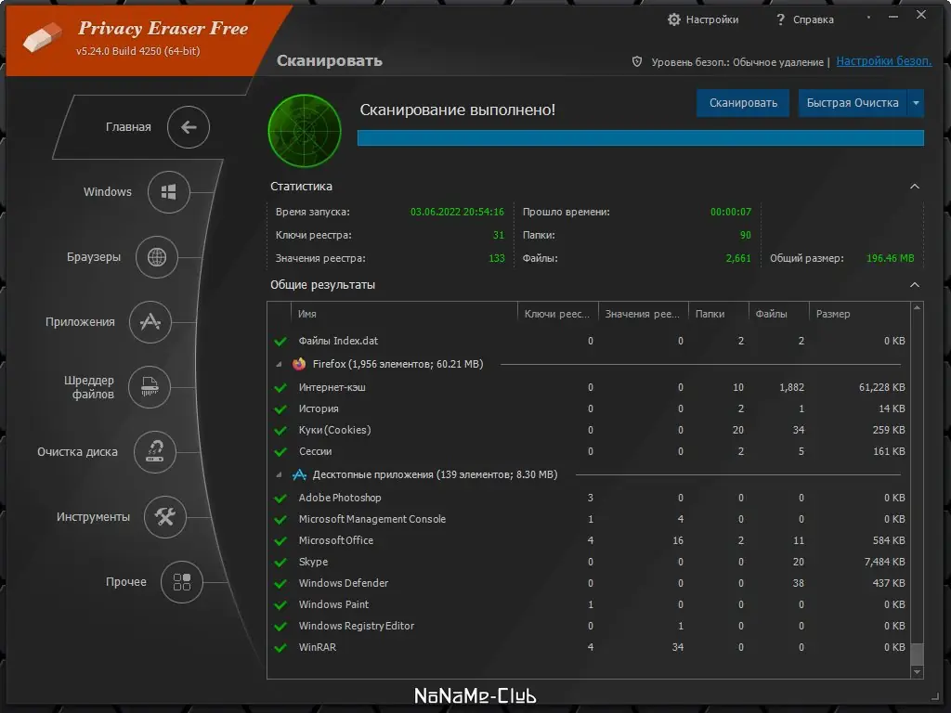The height and width of the screenshot is (713, 951).
Task: Select the Очистка диска menu label
Action: (x=78, y=452)
